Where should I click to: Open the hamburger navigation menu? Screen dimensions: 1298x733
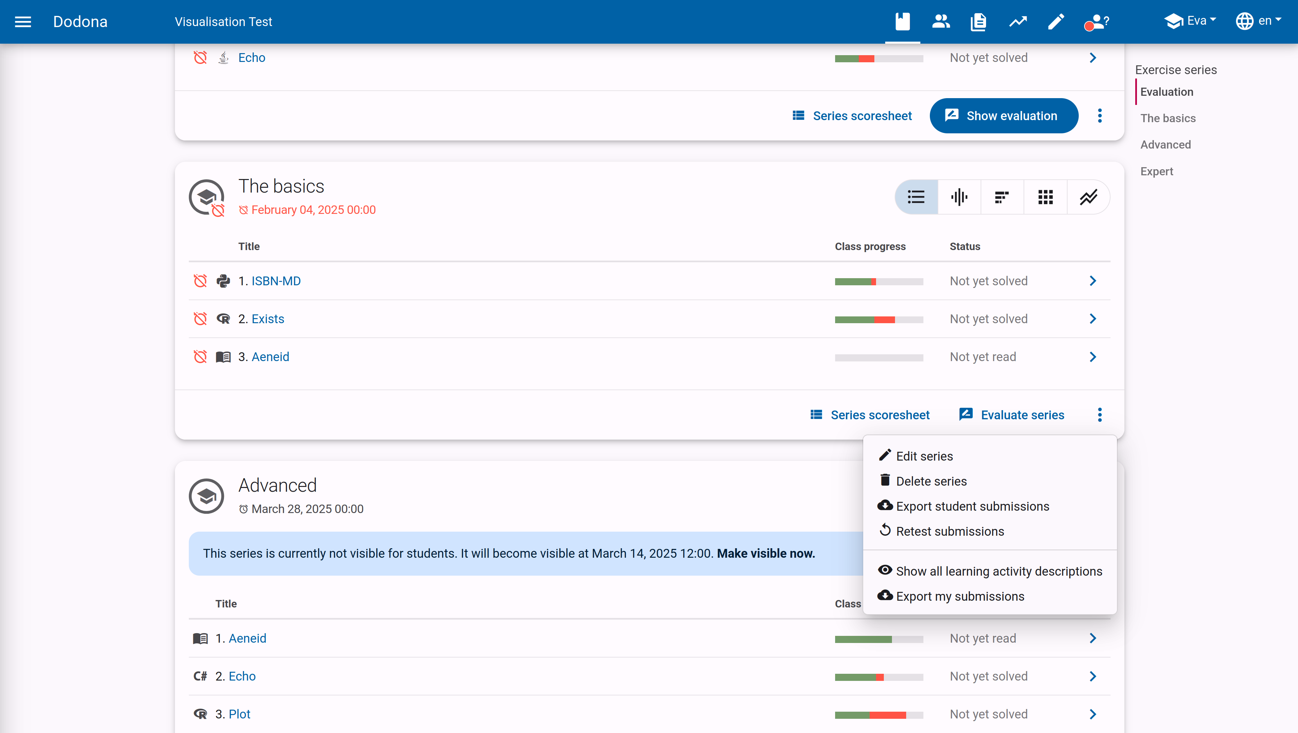coord(23,22)
